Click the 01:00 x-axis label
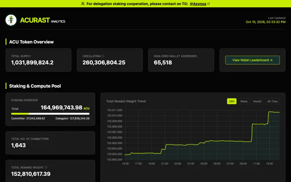Image resolution: width=291 pixels, height=182 pixels. point(191,163)
